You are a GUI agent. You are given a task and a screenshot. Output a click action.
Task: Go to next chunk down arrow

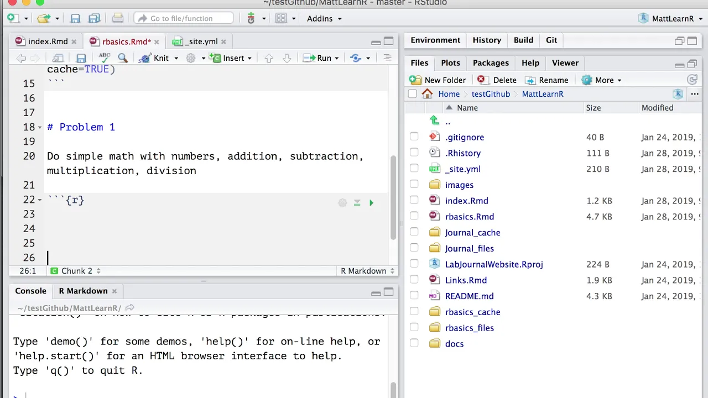[x=287, y=58]
